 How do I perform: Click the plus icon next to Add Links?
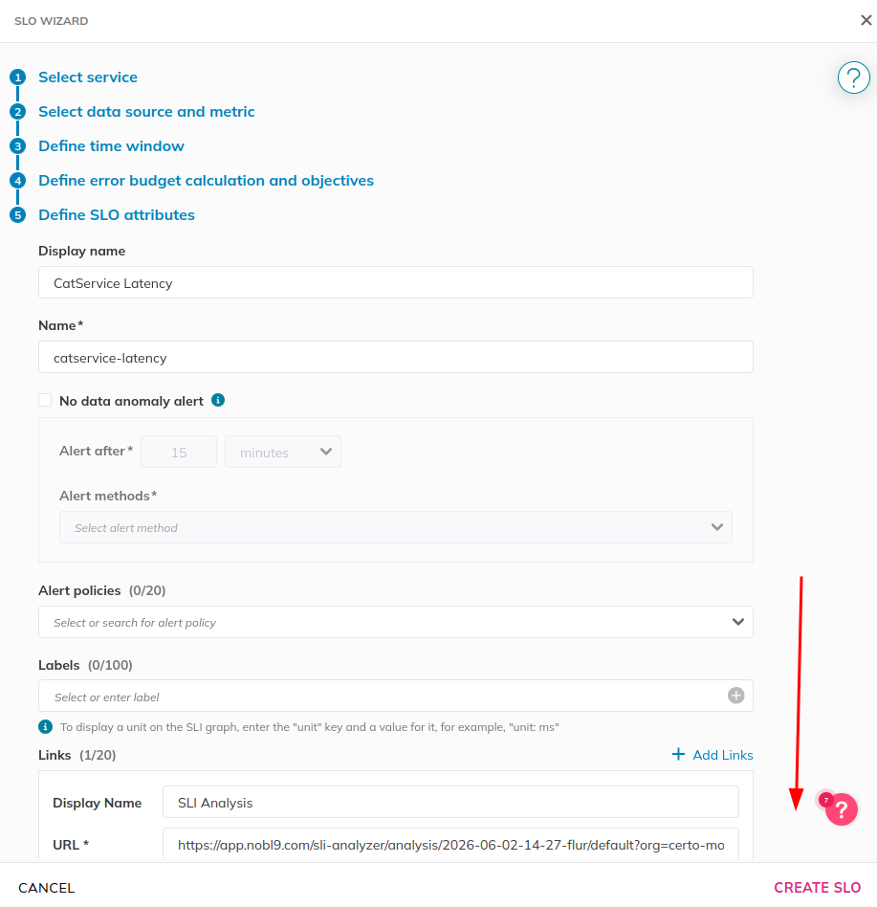point(678,754)
